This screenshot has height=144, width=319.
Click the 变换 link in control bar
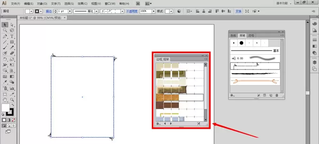238,11
